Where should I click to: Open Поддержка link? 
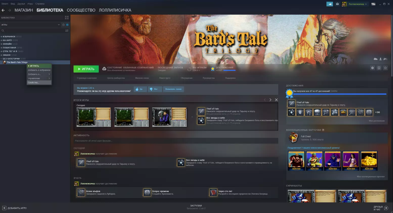[x=230, y=78]
